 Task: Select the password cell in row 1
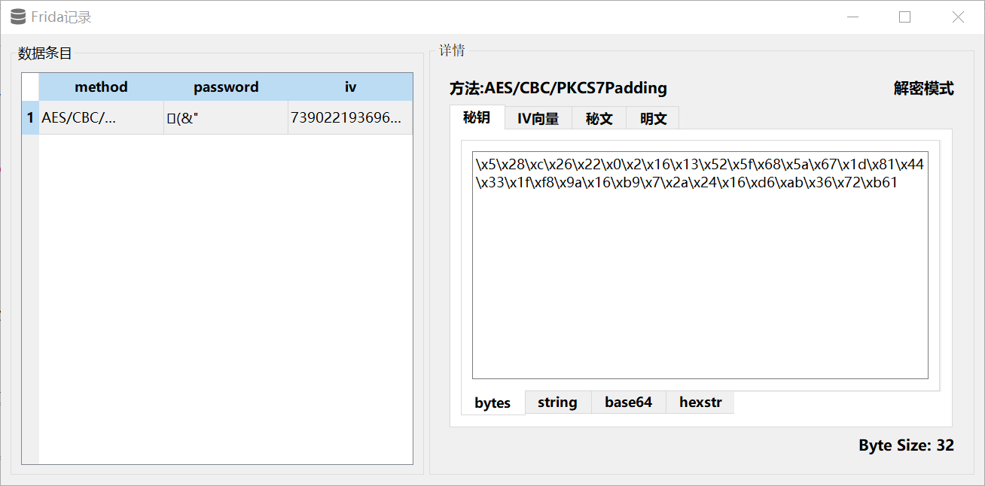pyautogui.click(x=226, y=118)
